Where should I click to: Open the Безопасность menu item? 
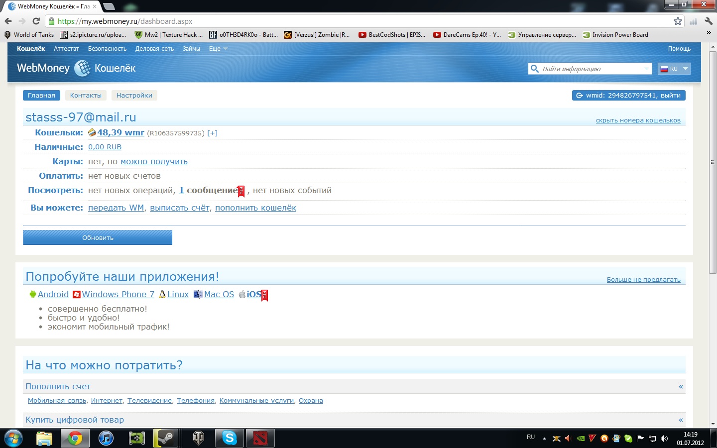point(107,49)
